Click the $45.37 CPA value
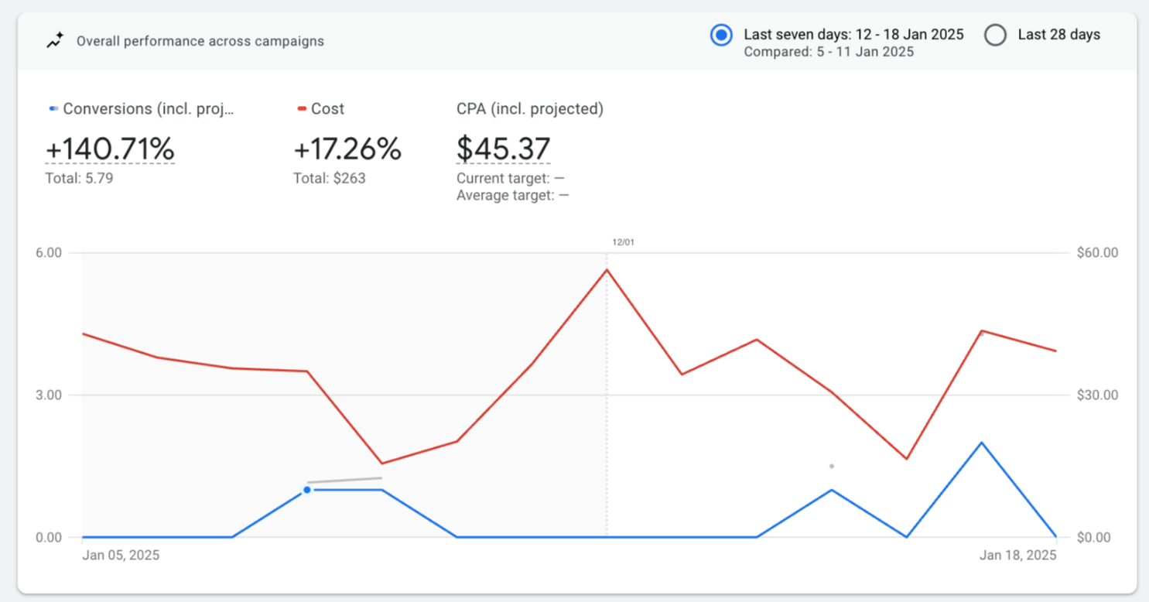Viewport: 1149px width, 602px height. click(503, 149)
